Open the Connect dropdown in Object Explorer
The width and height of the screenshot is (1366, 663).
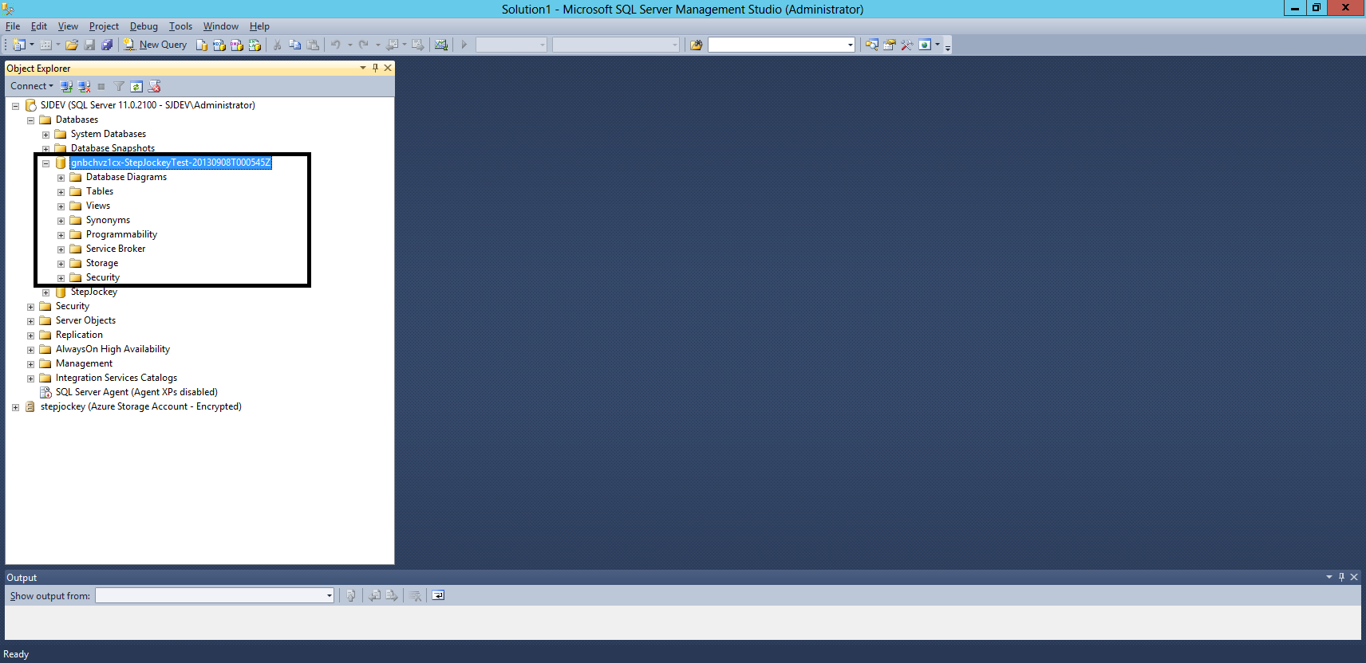point(32,86)
